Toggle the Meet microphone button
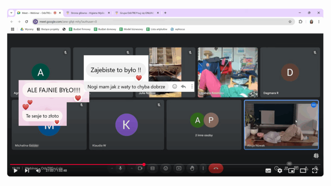The width and height of the screenshot is (331, 186). [121, 168]
